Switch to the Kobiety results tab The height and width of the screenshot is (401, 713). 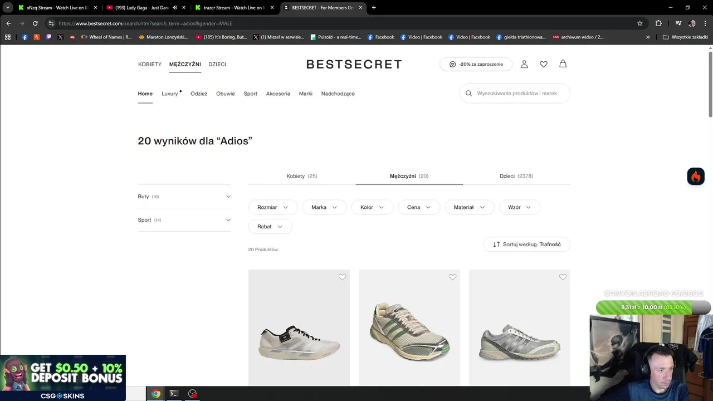click(301, 176)
